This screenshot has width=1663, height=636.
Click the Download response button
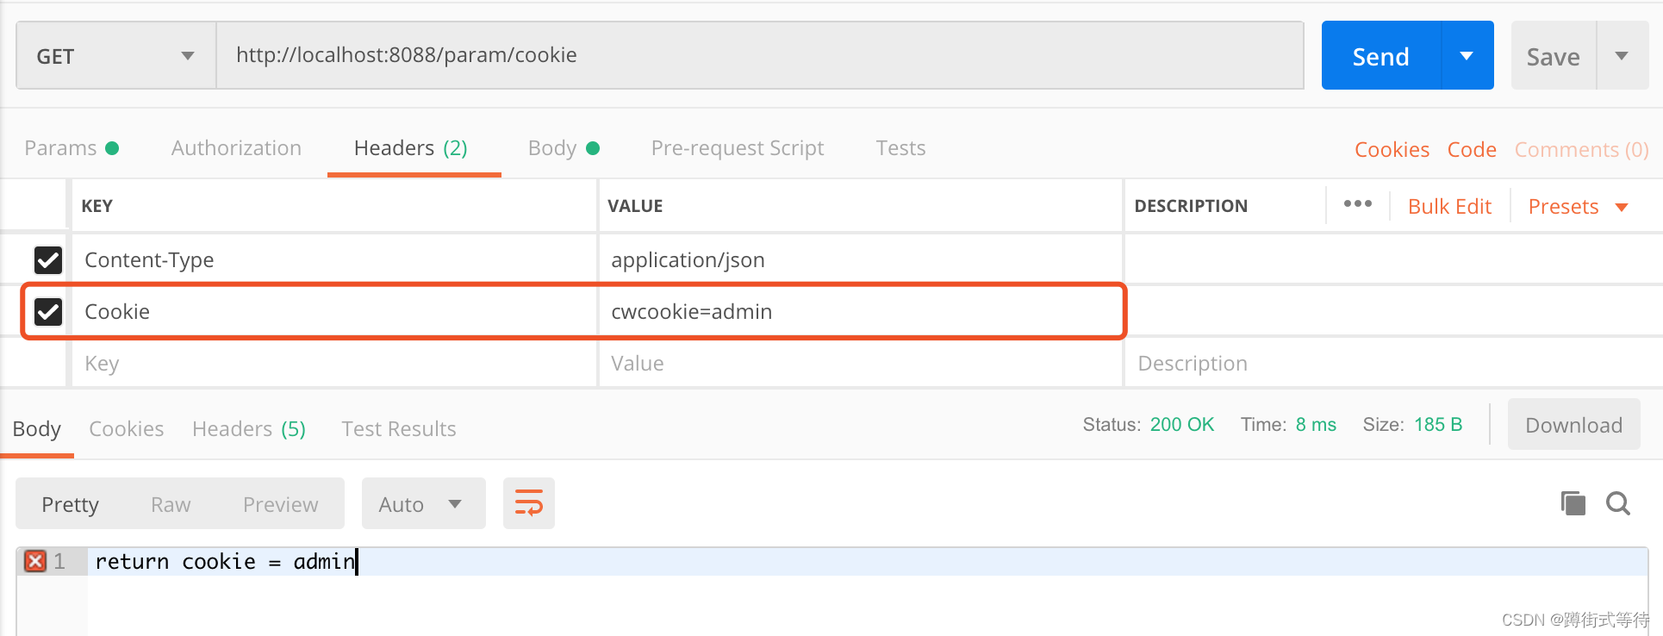[1573, 425]
